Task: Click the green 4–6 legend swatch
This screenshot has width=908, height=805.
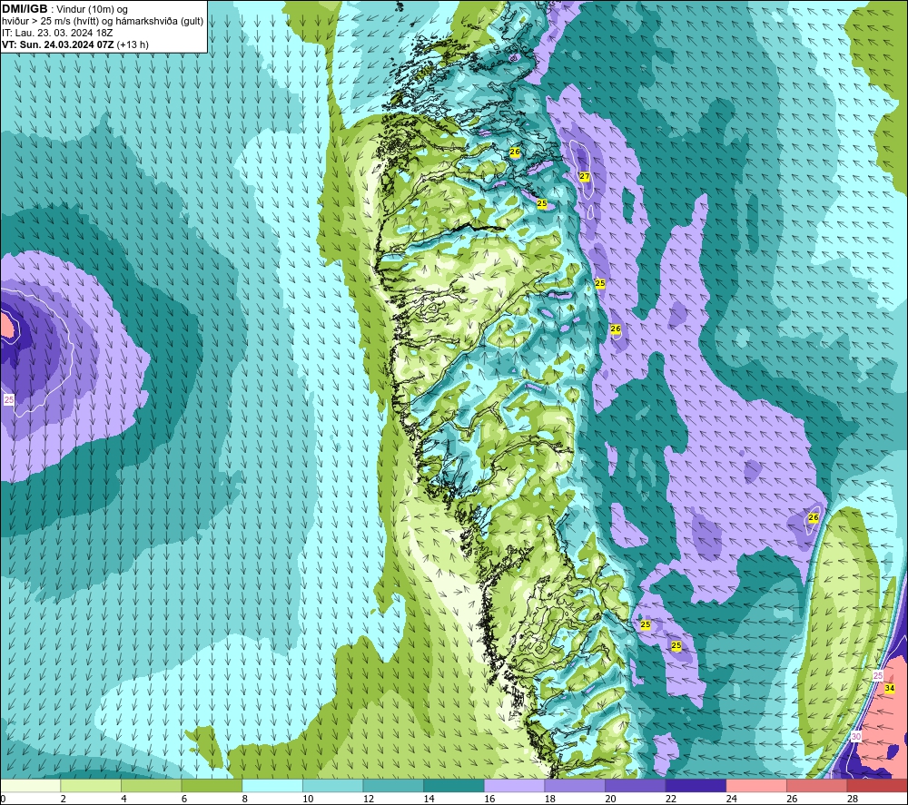Action: point(151,785)
